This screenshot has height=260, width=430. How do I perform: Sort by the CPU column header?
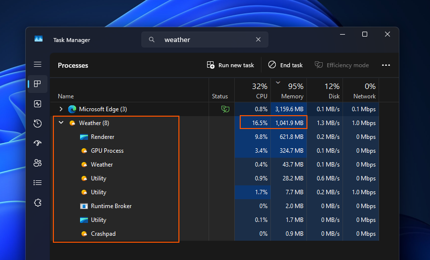point(253,90)
